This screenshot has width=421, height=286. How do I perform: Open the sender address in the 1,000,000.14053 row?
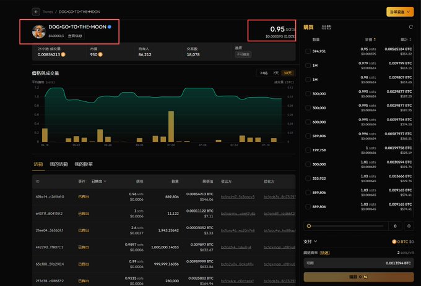pos(236,247)
